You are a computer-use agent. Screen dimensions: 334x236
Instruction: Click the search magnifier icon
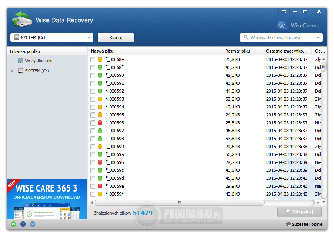246,37
